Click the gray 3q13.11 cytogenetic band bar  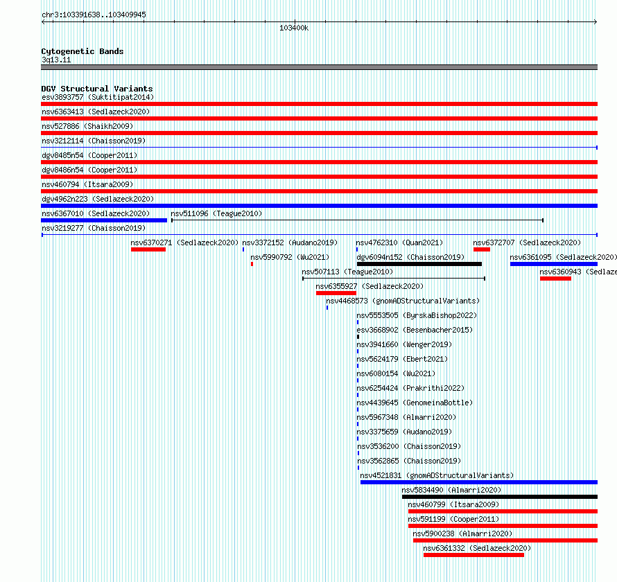(319, 67)
